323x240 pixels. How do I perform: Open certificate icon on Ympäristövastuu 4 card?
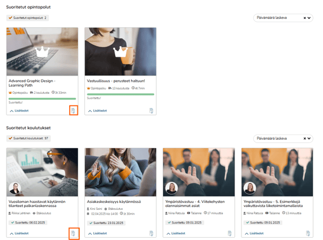point(230,233)
